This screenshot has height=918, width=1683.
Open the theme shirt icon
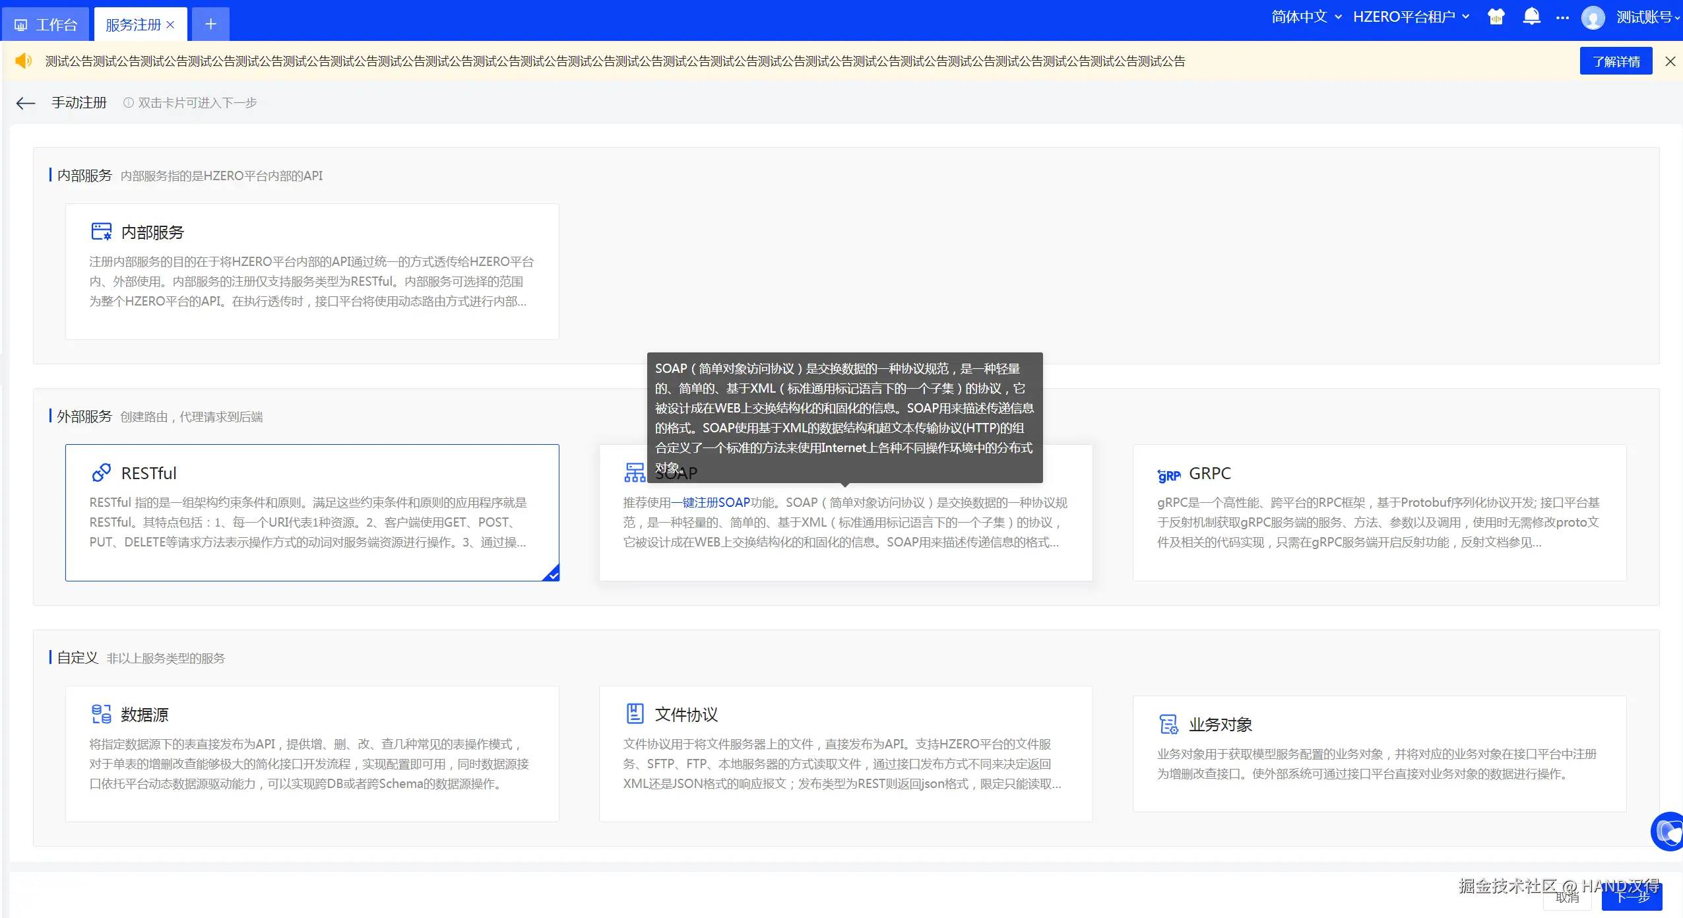[1496, 17]
